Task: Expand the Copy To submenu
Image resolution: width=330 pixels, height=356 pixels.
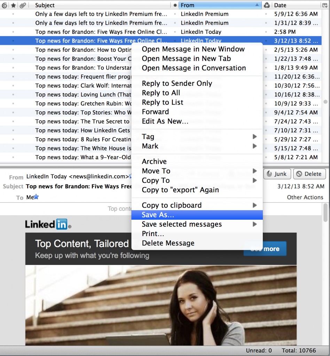Action: point(197,180)
